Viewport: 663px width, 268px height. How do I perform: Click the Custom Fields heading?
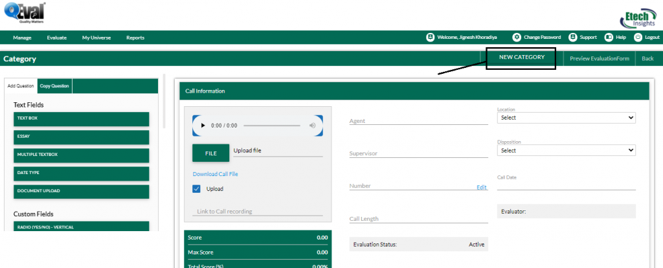[34, 214]
